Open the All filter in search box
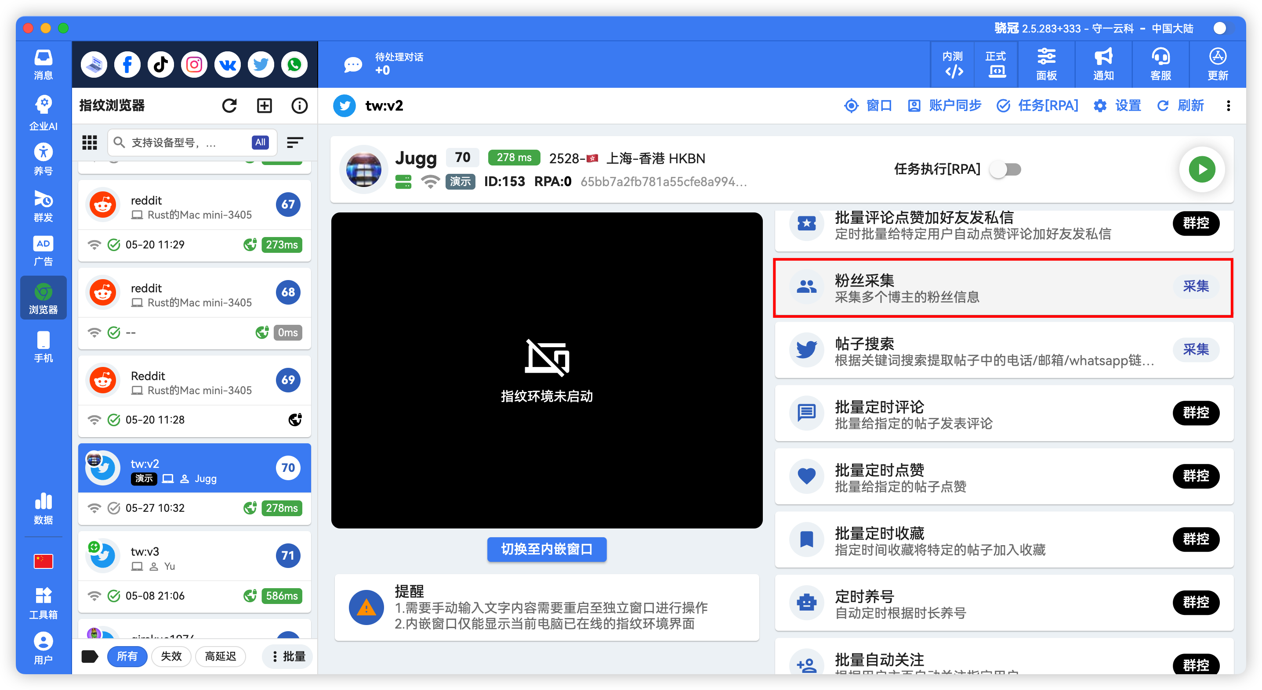Image resolution: width=1262 pixels, height=690 pixels. (x=260, y=142)
